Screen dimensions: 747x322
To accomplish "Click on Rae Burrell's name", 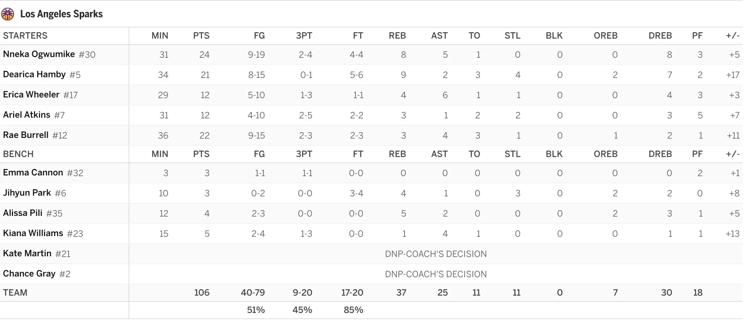I will 26,135.
